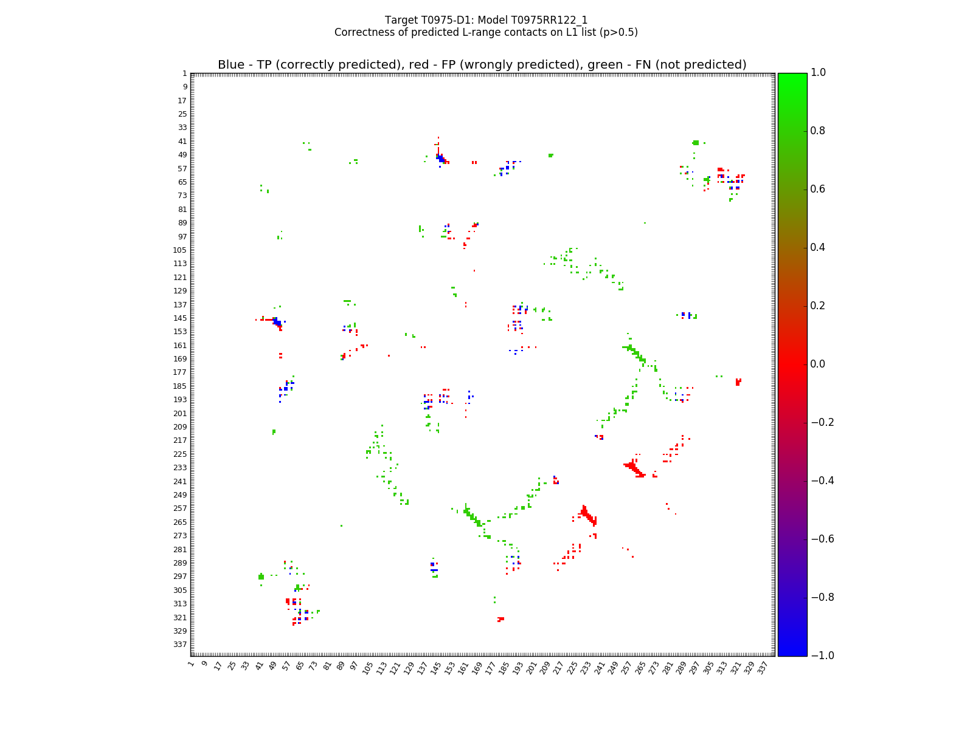Click the subtitle about predicted L-range contacts

click(486, 32)
